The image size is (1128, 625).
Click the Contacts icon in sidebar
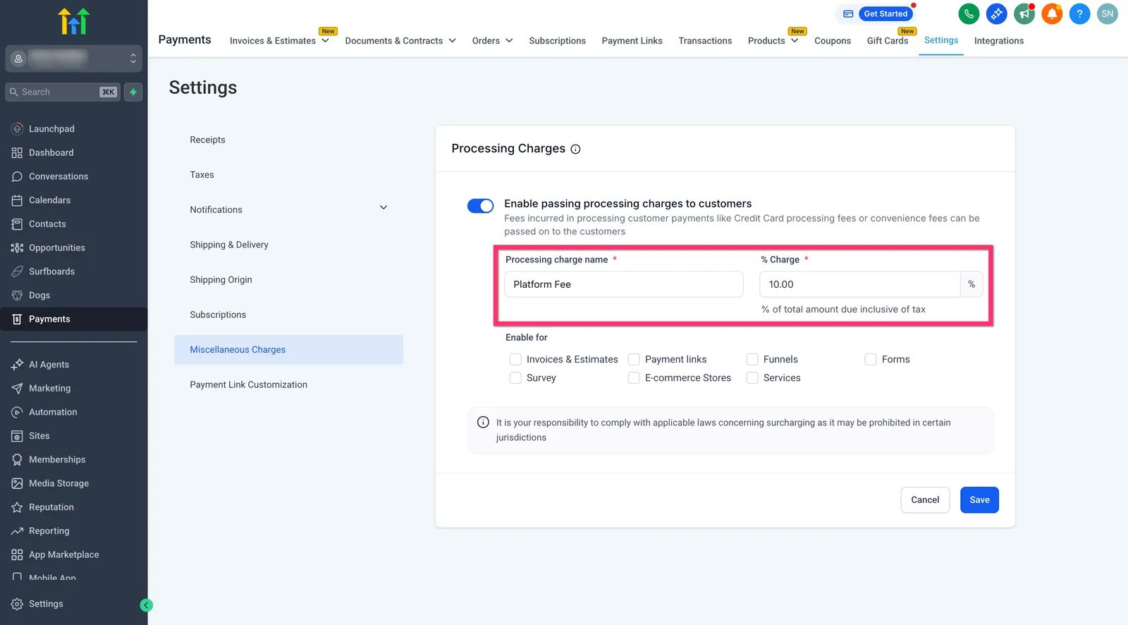[17, 224]
